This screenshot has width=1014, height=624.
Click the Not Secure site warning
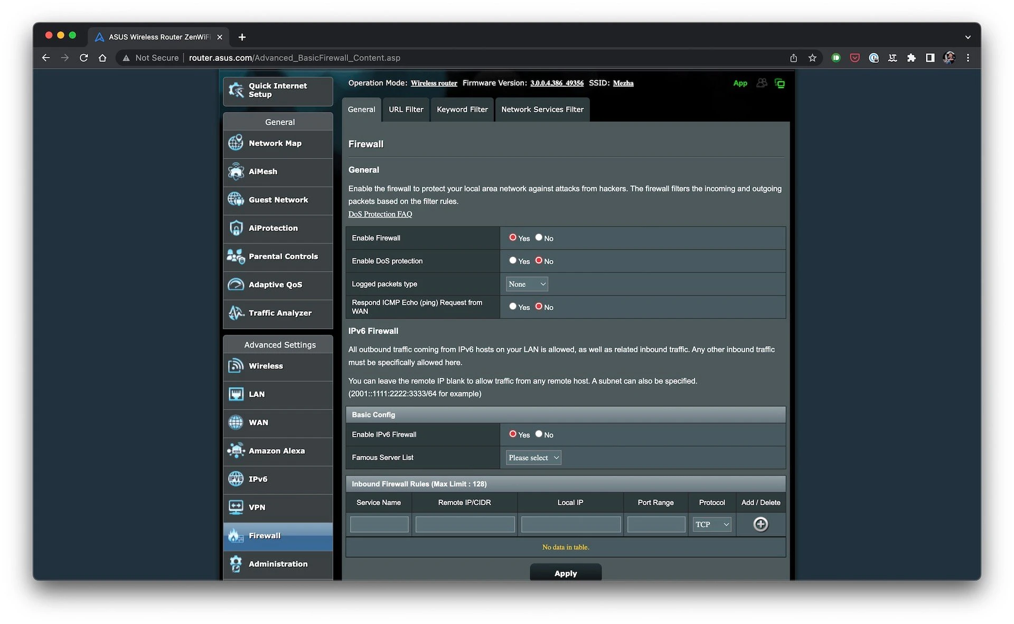tap(151, 58)
